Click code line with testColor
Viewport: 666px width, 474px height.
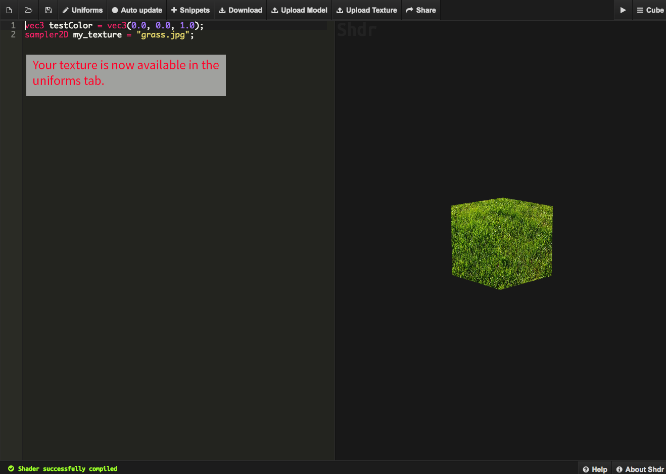(114, 25)
